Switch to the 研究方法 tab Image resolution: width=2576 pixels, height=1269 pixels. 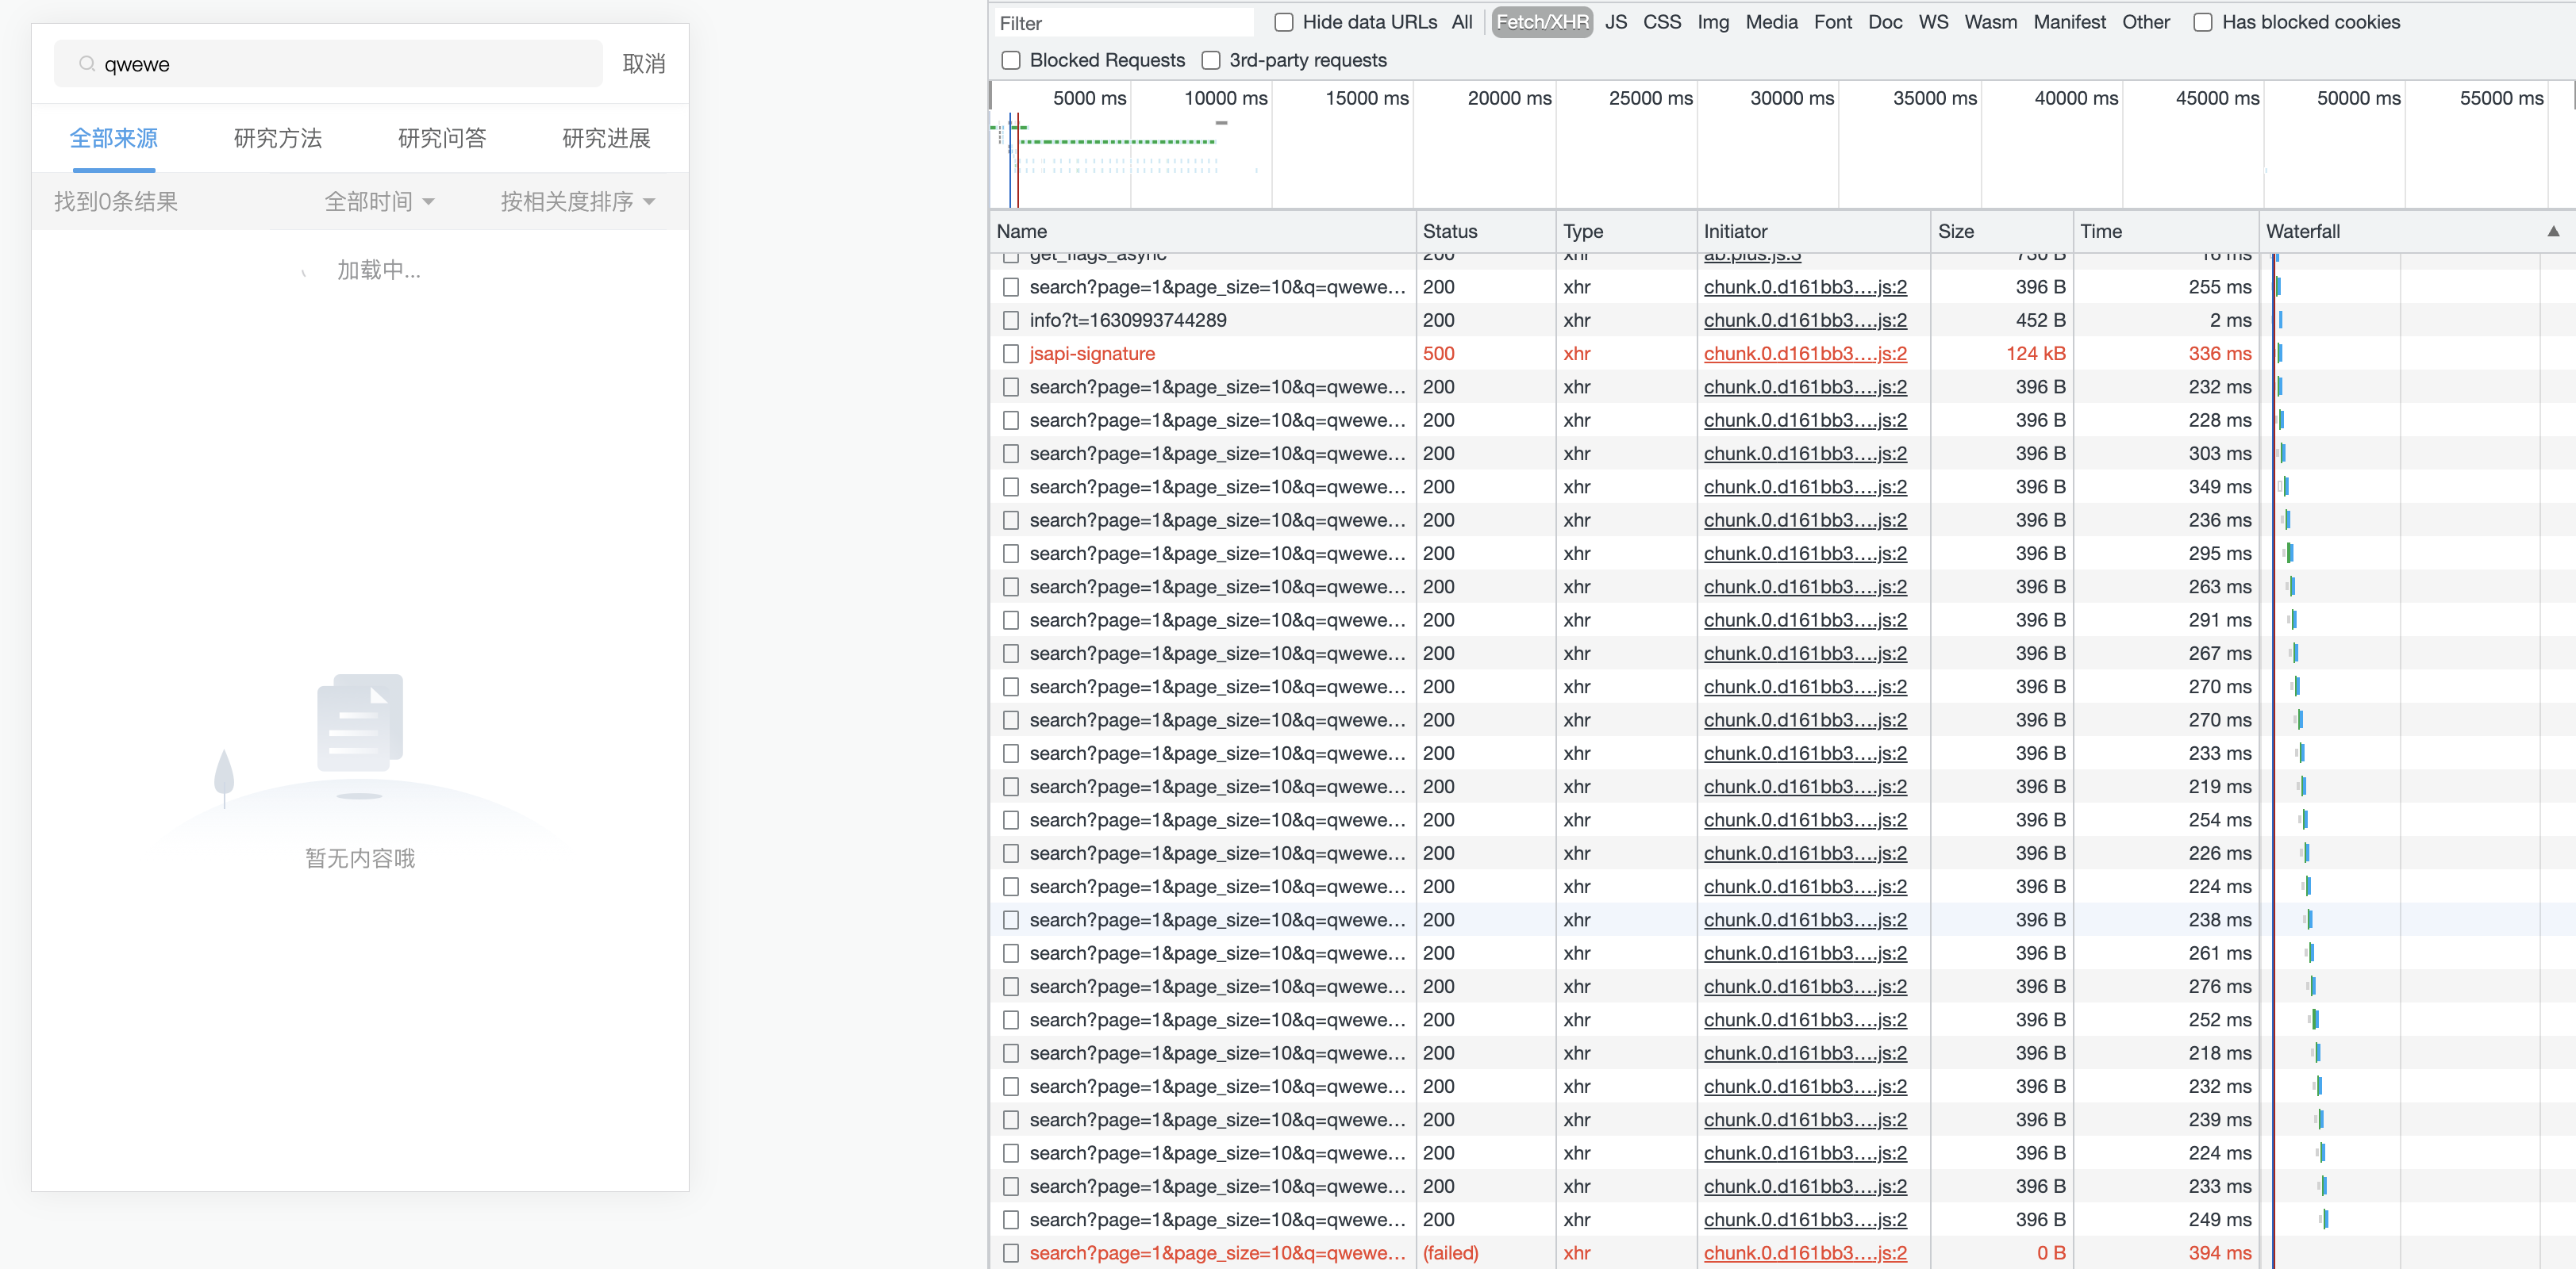tap(278, 138)
